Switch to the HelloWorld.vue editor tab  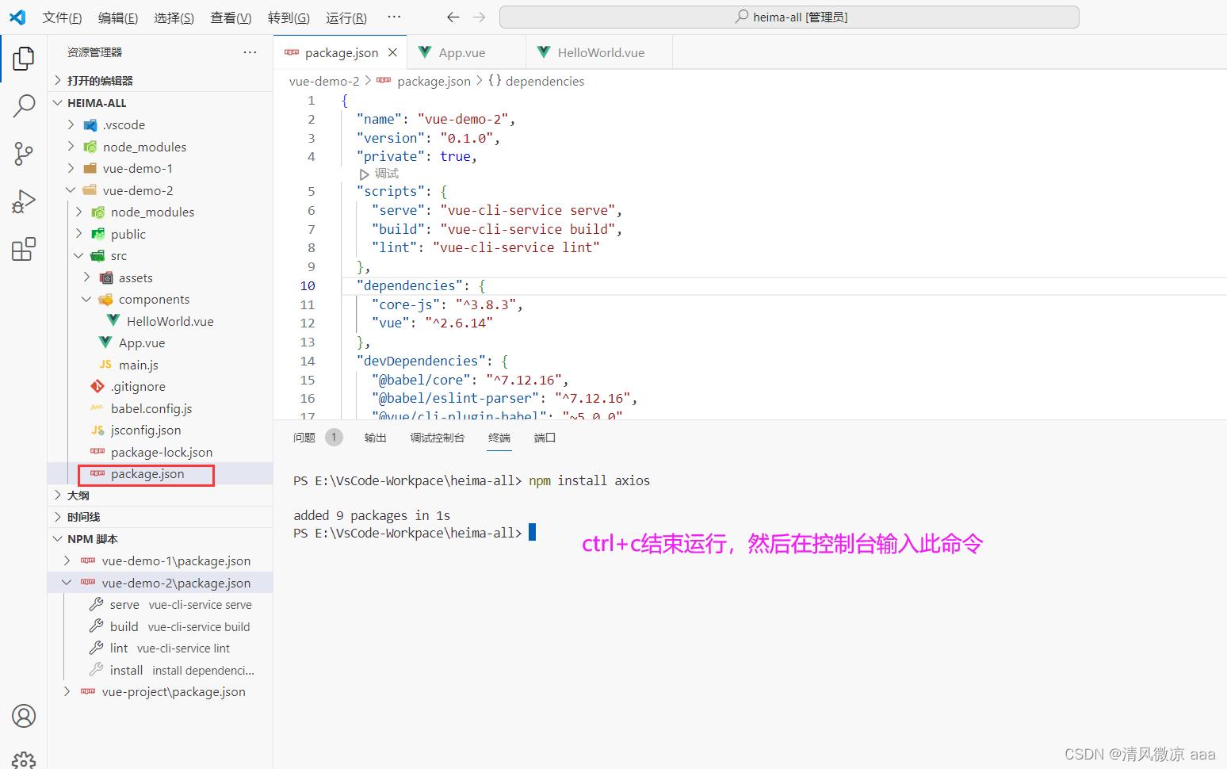tap(599, 52)
